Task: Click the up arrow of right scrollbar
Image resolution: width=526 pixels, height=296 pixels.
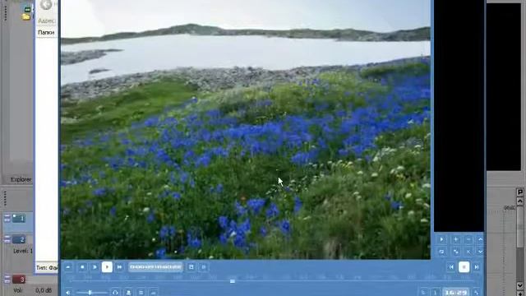Action: point(520,201)
